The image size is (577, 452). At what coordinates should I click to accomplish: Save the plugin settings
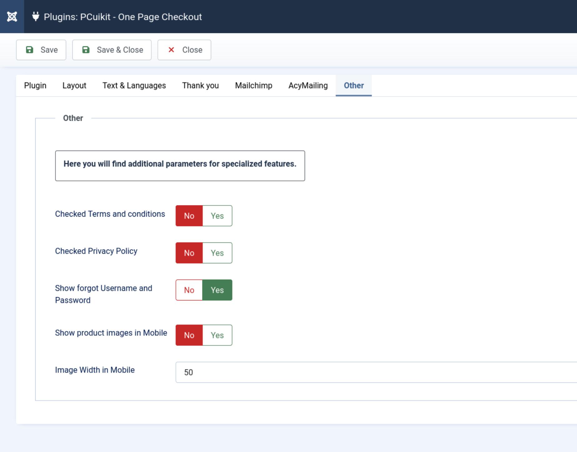pos(41,50)
